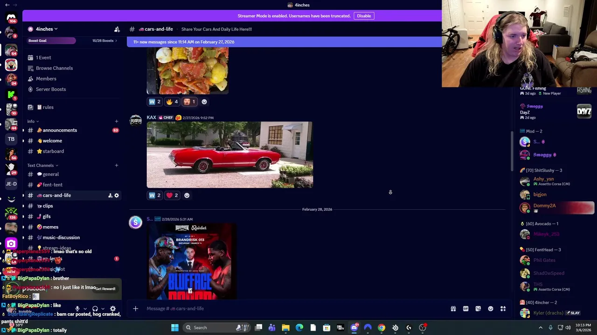
Task: Click the chat message list scrollbar
Action: click(512, 151)
